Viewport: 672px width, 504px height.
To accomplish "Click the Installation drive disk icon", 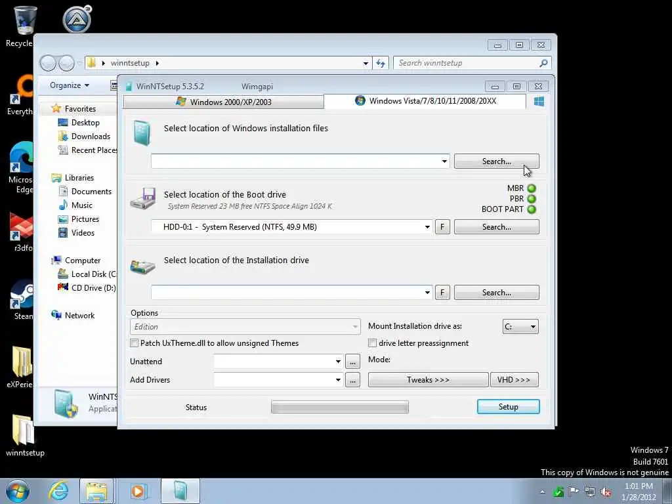I will [x=142, y=266].
